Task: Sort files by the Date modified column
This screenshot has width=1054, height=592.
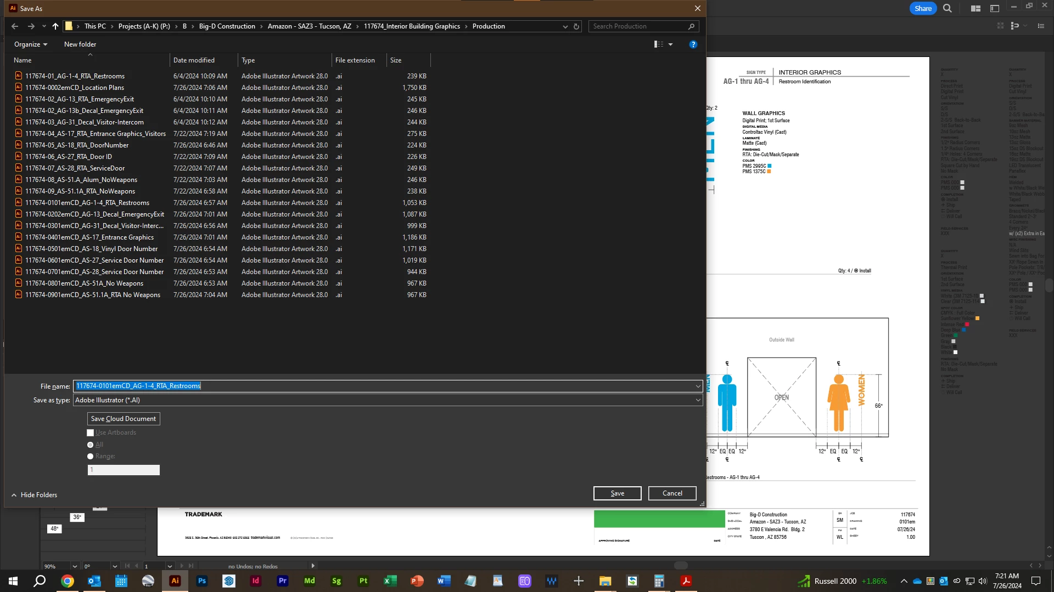Action: [194, 60]
